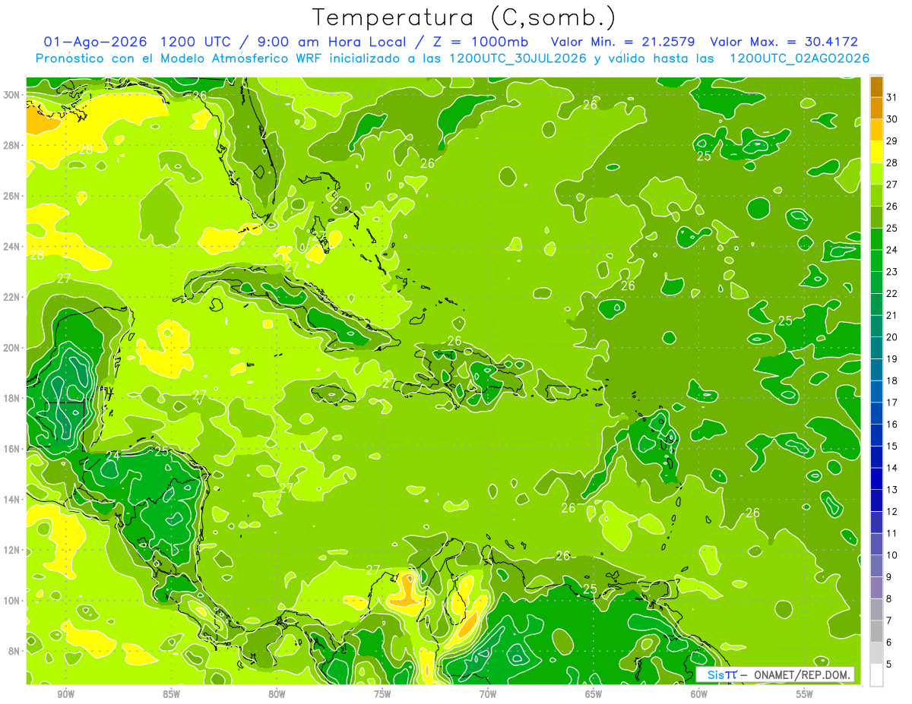Viewport: 912px width, 704px height.
Task: Click legend color band between 28 and 29
Action: (x=876, y=152)
